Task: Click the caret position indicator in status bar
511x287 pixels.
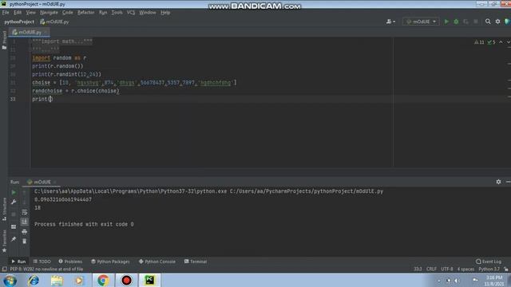Action: [418, 269]
